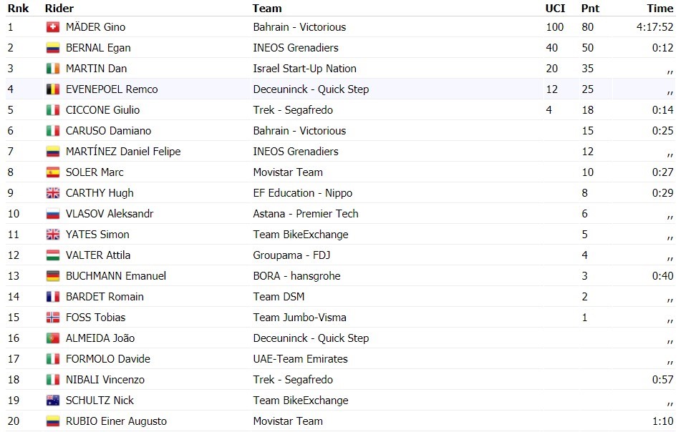Click the Australian flag next to SCHULTZ Nick

tap(53, 401)
